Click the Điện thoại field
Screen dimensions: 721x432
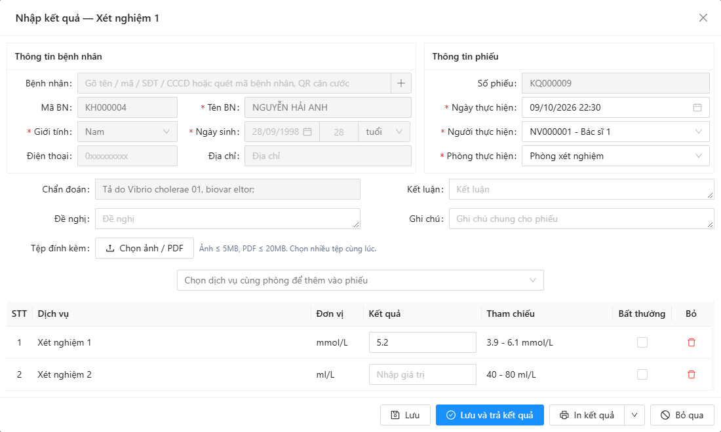click(127, 156)
